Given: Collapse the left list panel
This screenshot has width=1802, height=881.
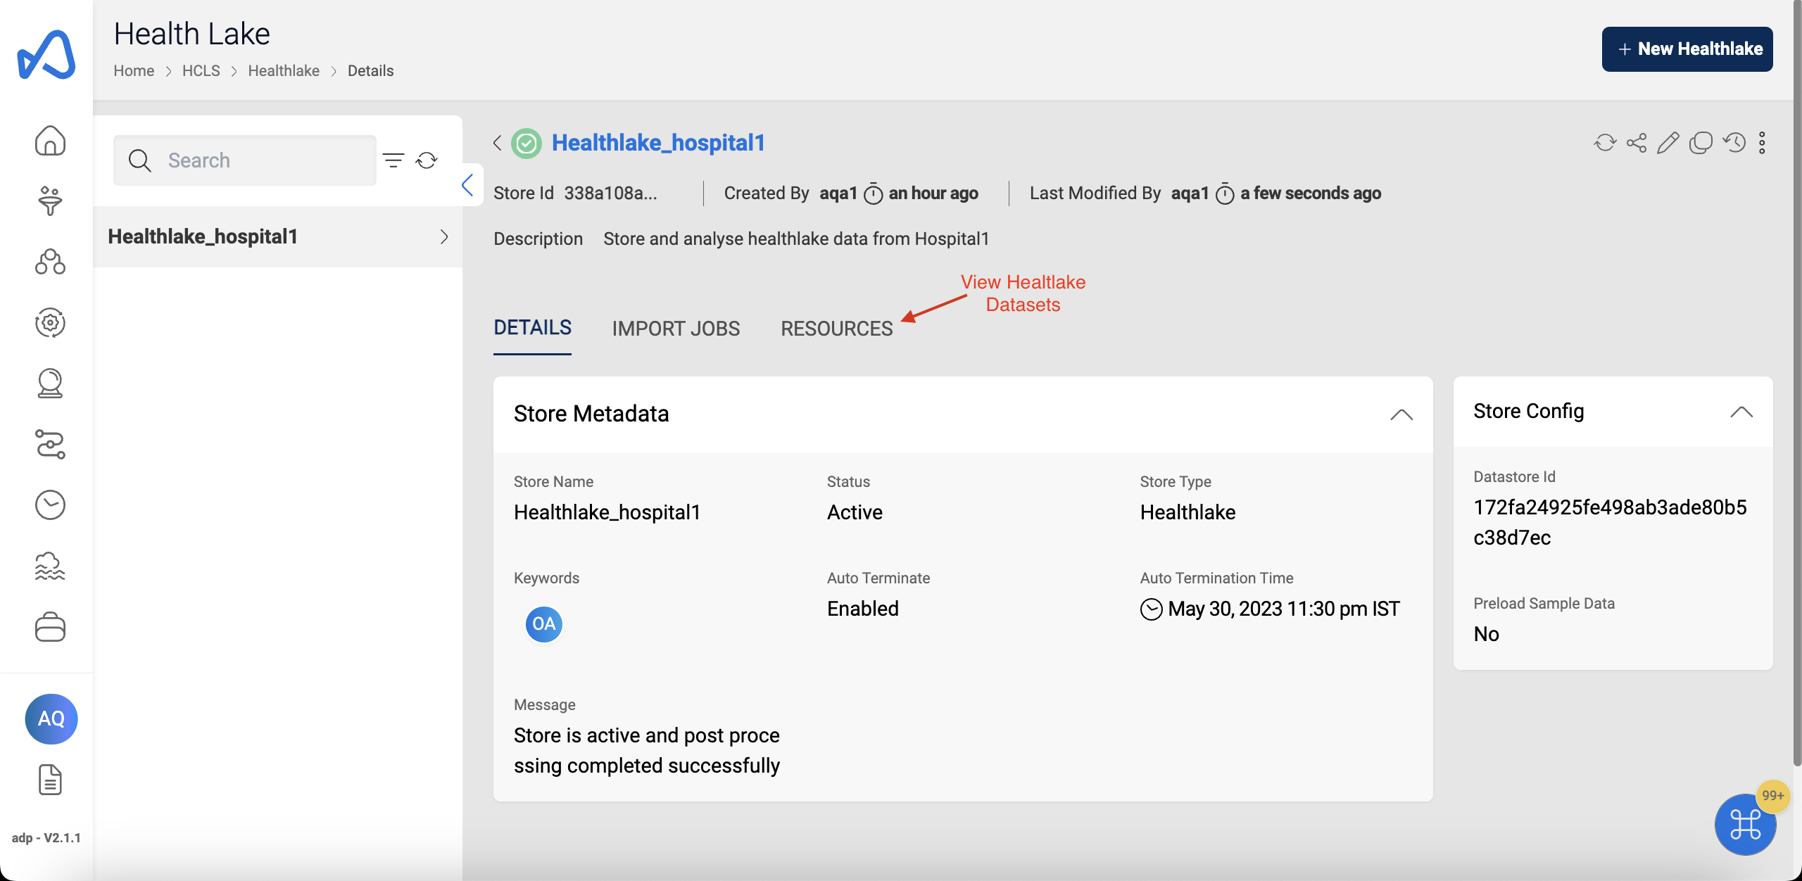Looking at the screenshot, I should pos(467,185).
